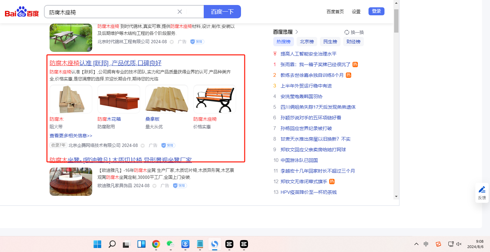The height and width of the screenshot is (252, 490).
Task: Click the 桑拿板 product label
Action: [152, 119]
